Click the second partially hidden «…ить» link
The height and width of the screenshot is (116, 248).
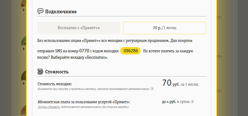tap(219, 56)
